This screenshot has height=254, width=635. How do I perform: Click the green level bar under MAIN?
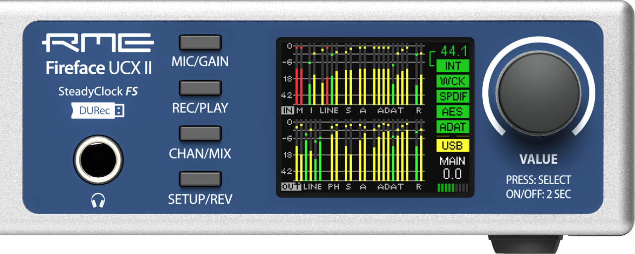[x=452, y=188]
